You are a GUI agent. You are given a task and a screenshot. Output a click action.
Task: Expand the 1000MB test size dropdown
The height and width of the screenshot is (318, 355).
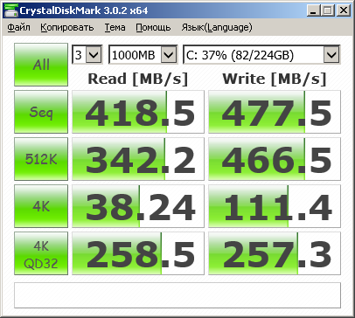[143, 54]
